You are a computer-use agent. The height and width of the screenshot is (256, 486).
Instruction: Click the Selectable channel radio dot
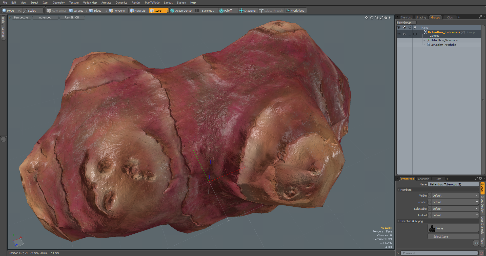pos(430,209)
